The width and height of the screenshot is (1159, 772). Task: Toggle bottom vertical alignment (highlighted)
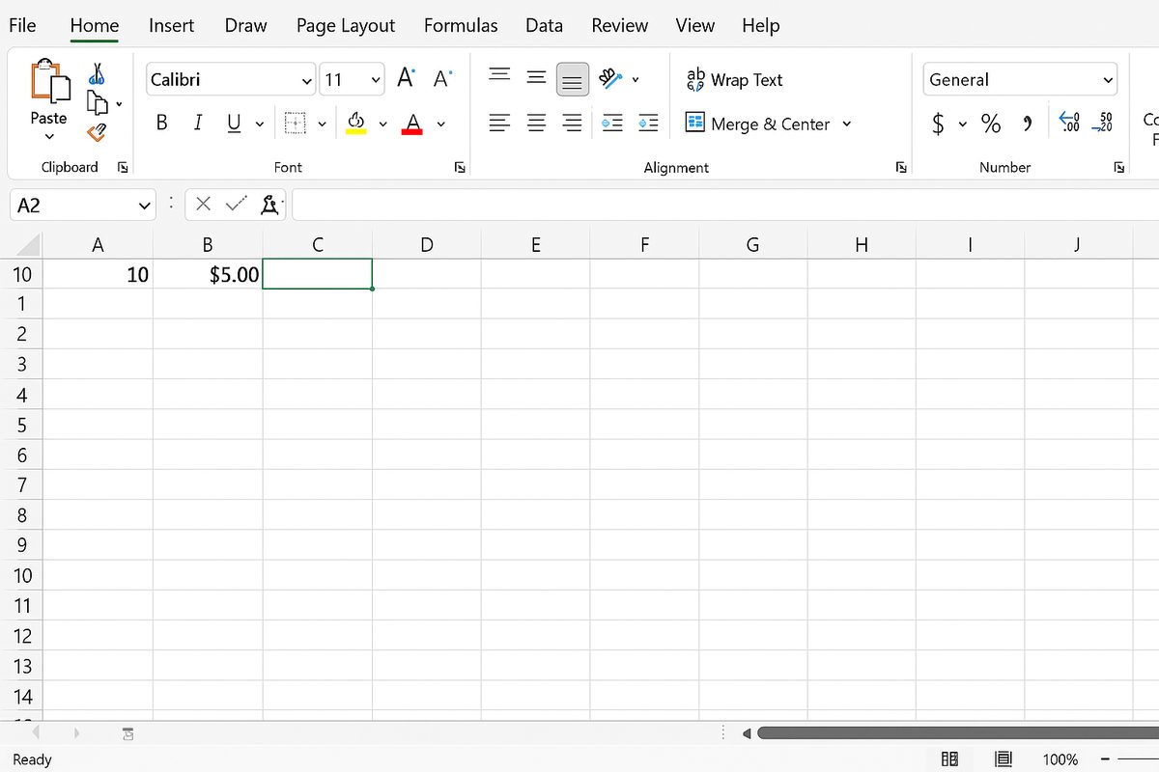573,79
